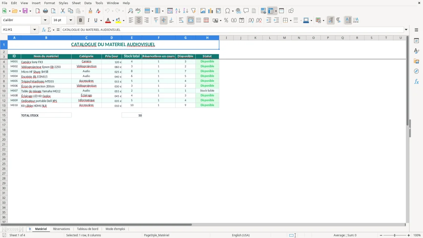
Task: Select Clone Formatting paintbrush
Action: 90,11
